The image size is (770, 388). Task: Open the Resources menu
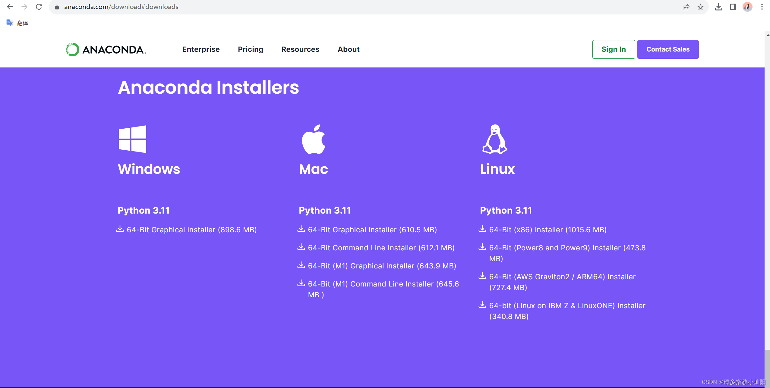(300, 49)
